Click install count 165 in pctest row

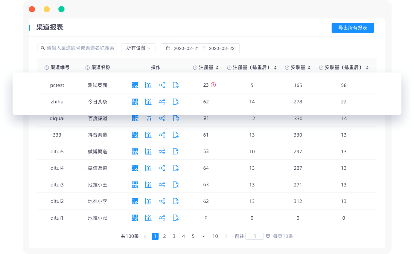298,85
